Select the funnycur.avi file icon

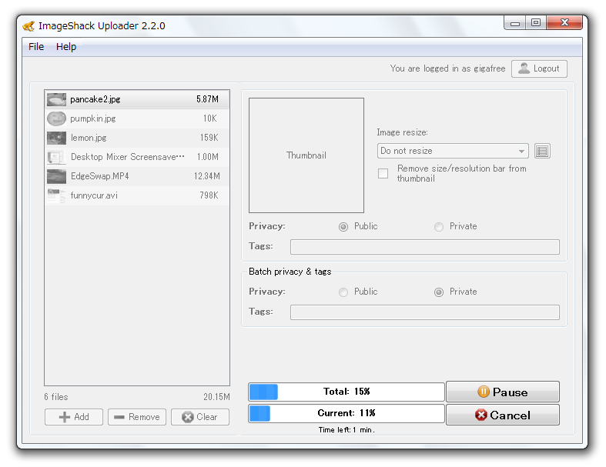[56, 196]
